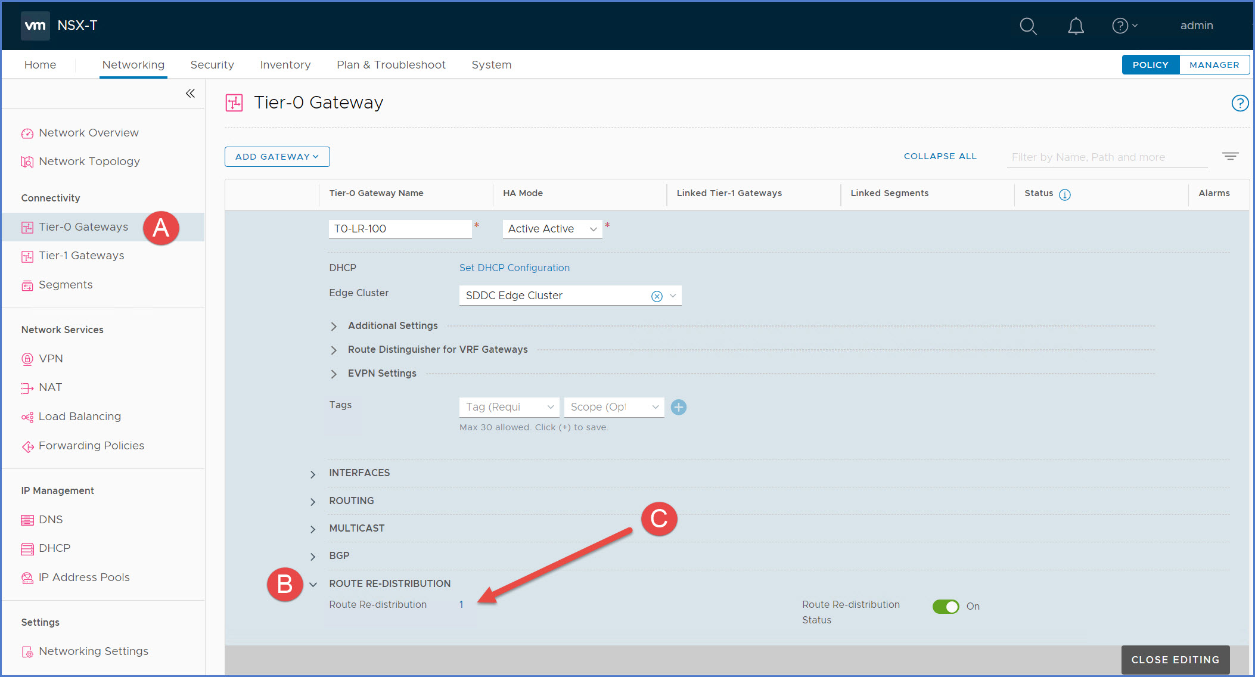Click the Segments sidebar icon

27,285
